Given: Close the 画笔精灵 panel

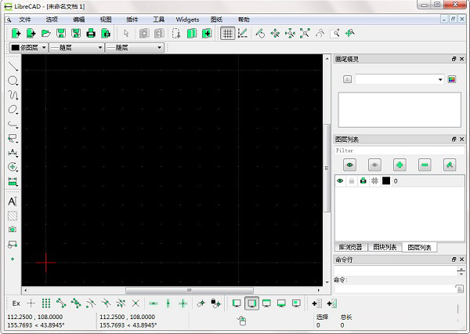Looking at the screenshot, I should 462,59.
